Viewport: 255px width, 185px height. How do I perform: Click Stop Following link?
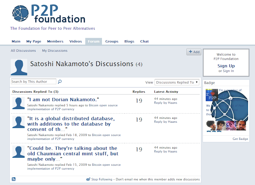pos(102,179)
